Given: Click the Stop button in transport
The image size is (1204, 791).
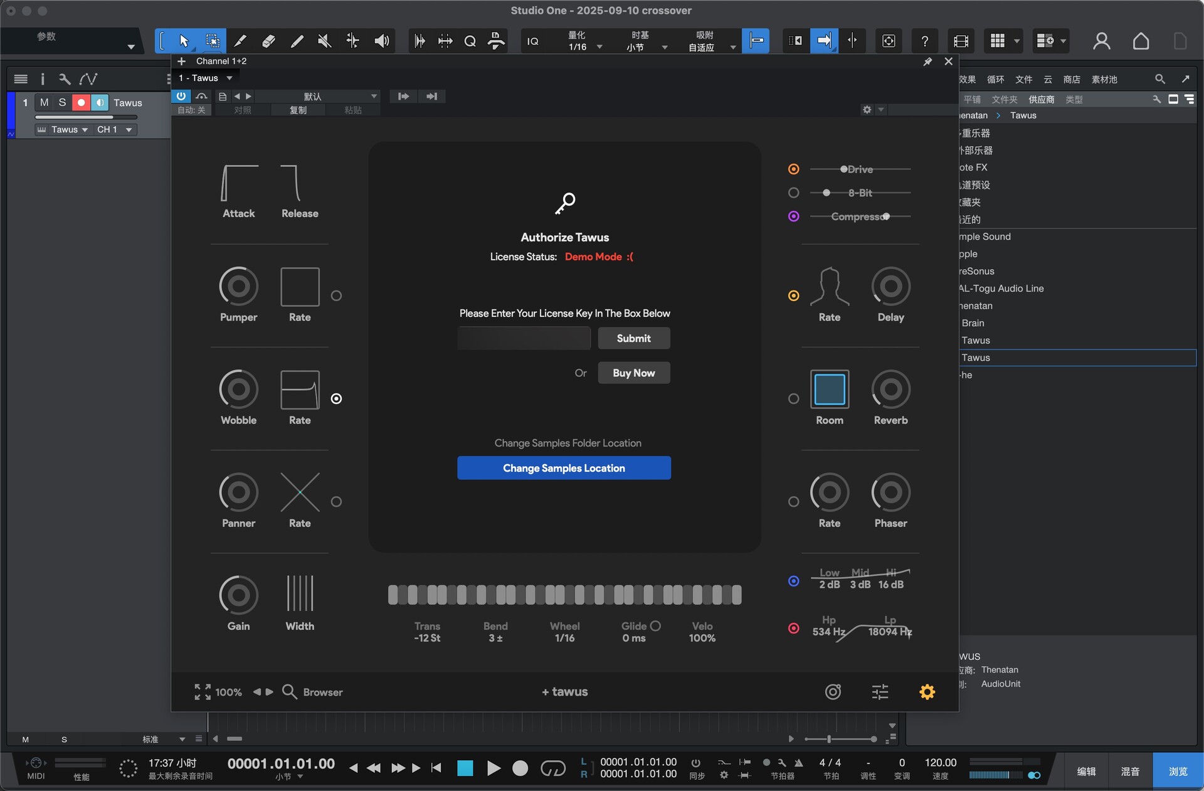Looking at the screenshot, I should [465, 768].
